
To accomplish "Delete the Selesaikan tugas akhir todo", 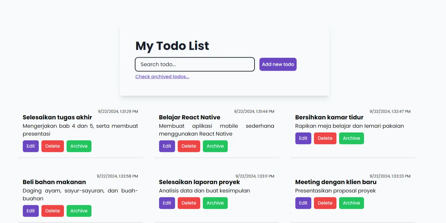I will tap(52, 146).
